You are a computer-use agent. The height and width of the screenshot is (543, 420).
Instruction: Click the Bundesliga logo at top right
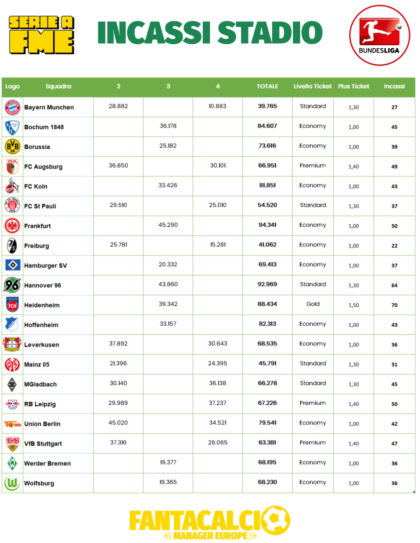click(x=380, y=35)
